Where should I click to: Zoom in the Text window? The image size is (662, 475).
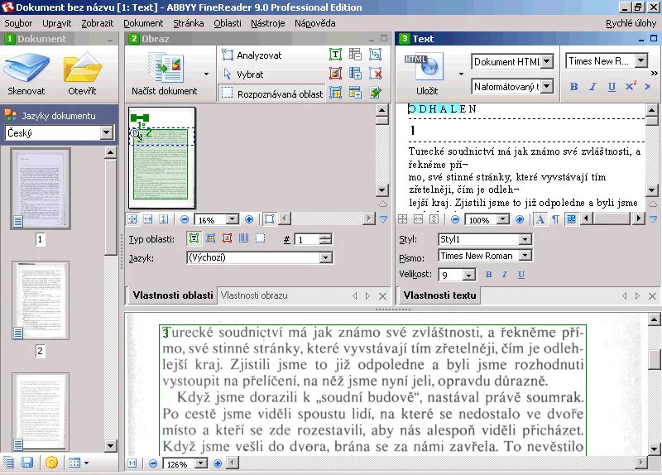(520, 219)
